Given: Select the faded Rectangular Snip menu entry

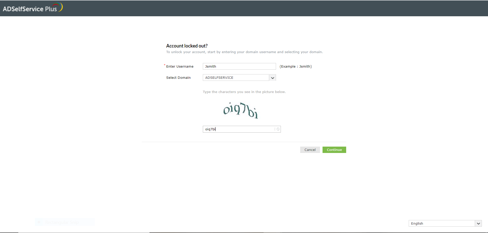Looking at the screenshot, I should (x=65, y=222).
